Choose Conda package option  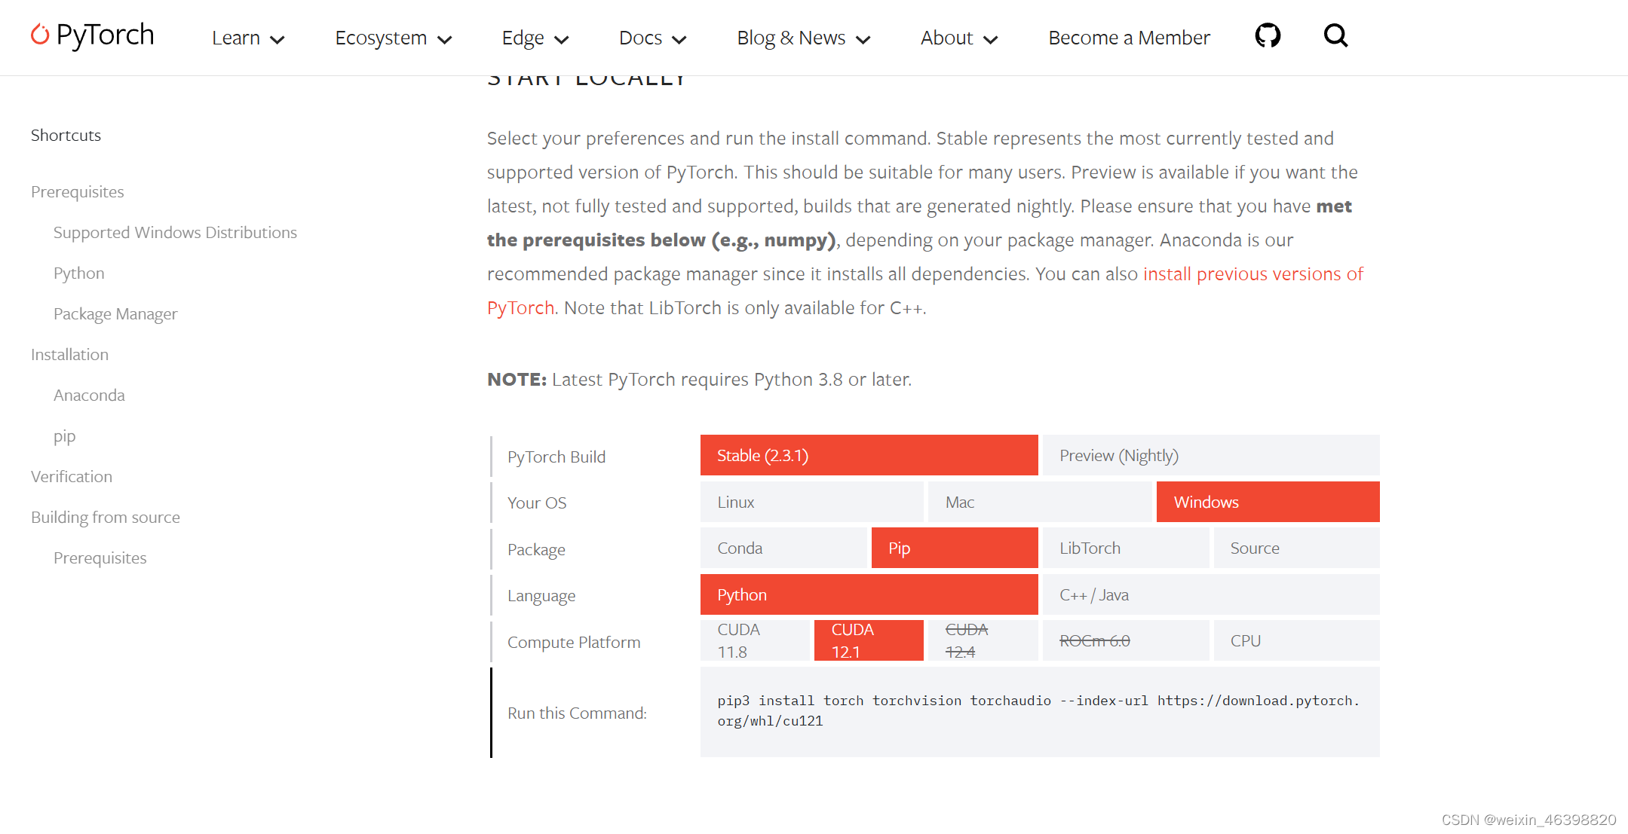click(783, 548)
